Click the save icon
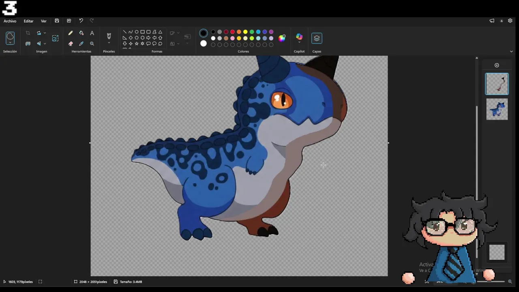519x292 pixels. click(x=57, y=21)
